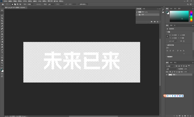
Task: Select the Horizontal Type tool
Action: [2, 52]
